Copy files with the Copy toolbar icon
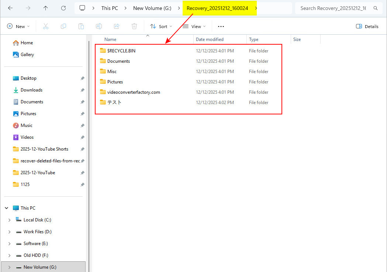Image resolution: width=387 pixels, height=272 pixels. 63,26
